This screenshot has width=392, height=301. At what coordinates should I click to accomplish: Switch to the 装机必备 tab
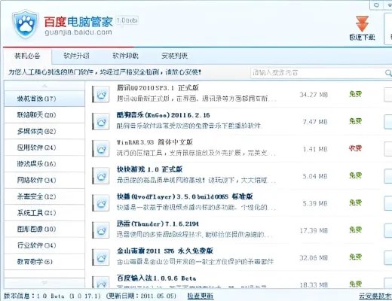pyautogui.click(x=27, y=56)
